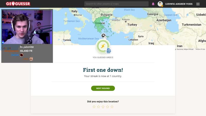Screen dimensions: 206x116
Task: Click the Turkey label on the map
Action: click(132, 25)
